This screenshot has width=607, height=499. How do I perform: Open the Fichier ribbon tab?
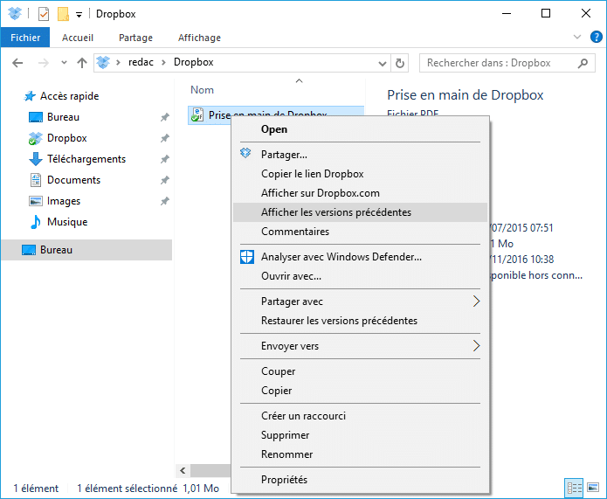(x=25, y=38)
